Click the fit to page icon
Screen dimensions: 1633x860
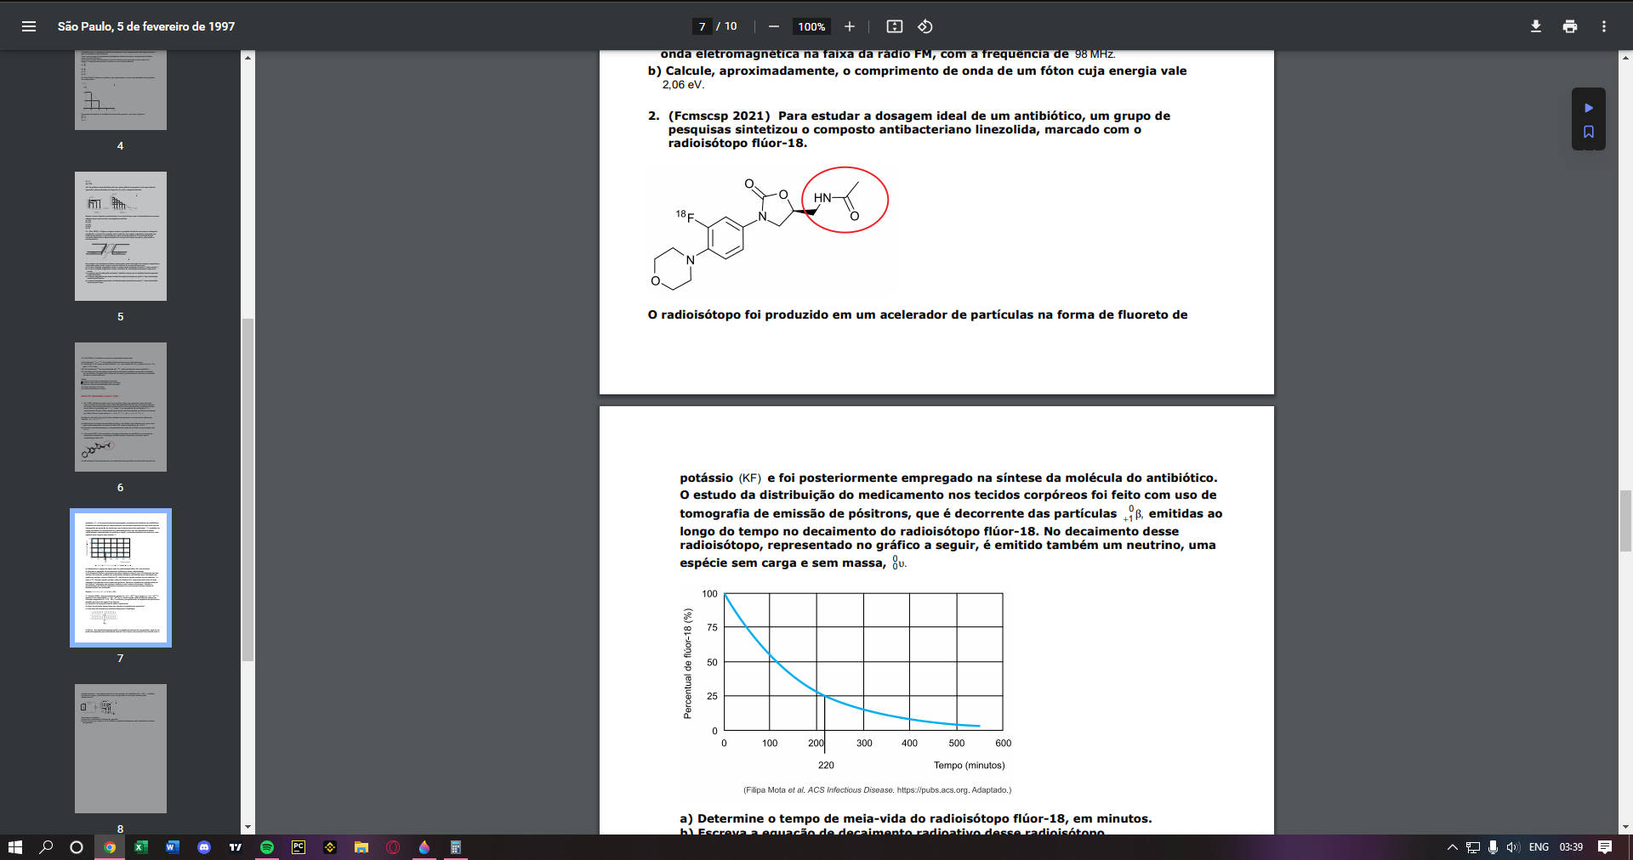(x=895, y=26)
